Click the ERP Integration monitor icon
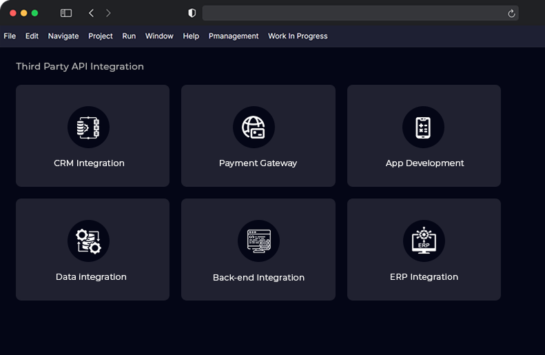The width and height of the screenshot is (545, 355). coord(424,241)
